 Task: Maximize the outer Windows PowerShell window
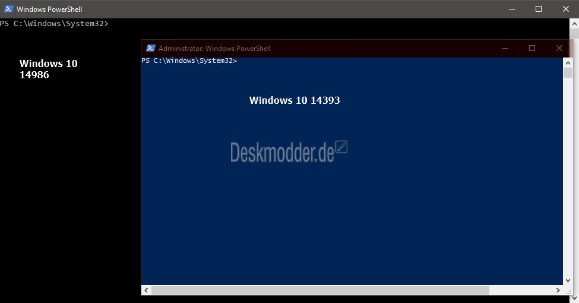coord(539,9)
